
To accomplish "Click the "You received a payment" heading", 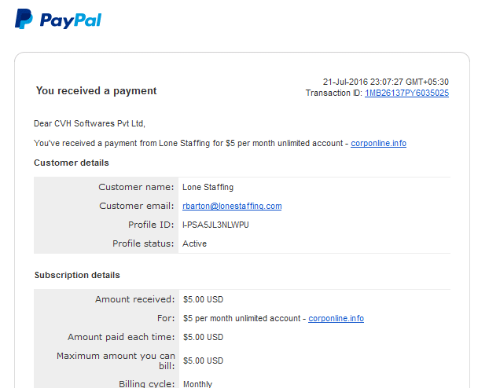I will click(96, 91).
